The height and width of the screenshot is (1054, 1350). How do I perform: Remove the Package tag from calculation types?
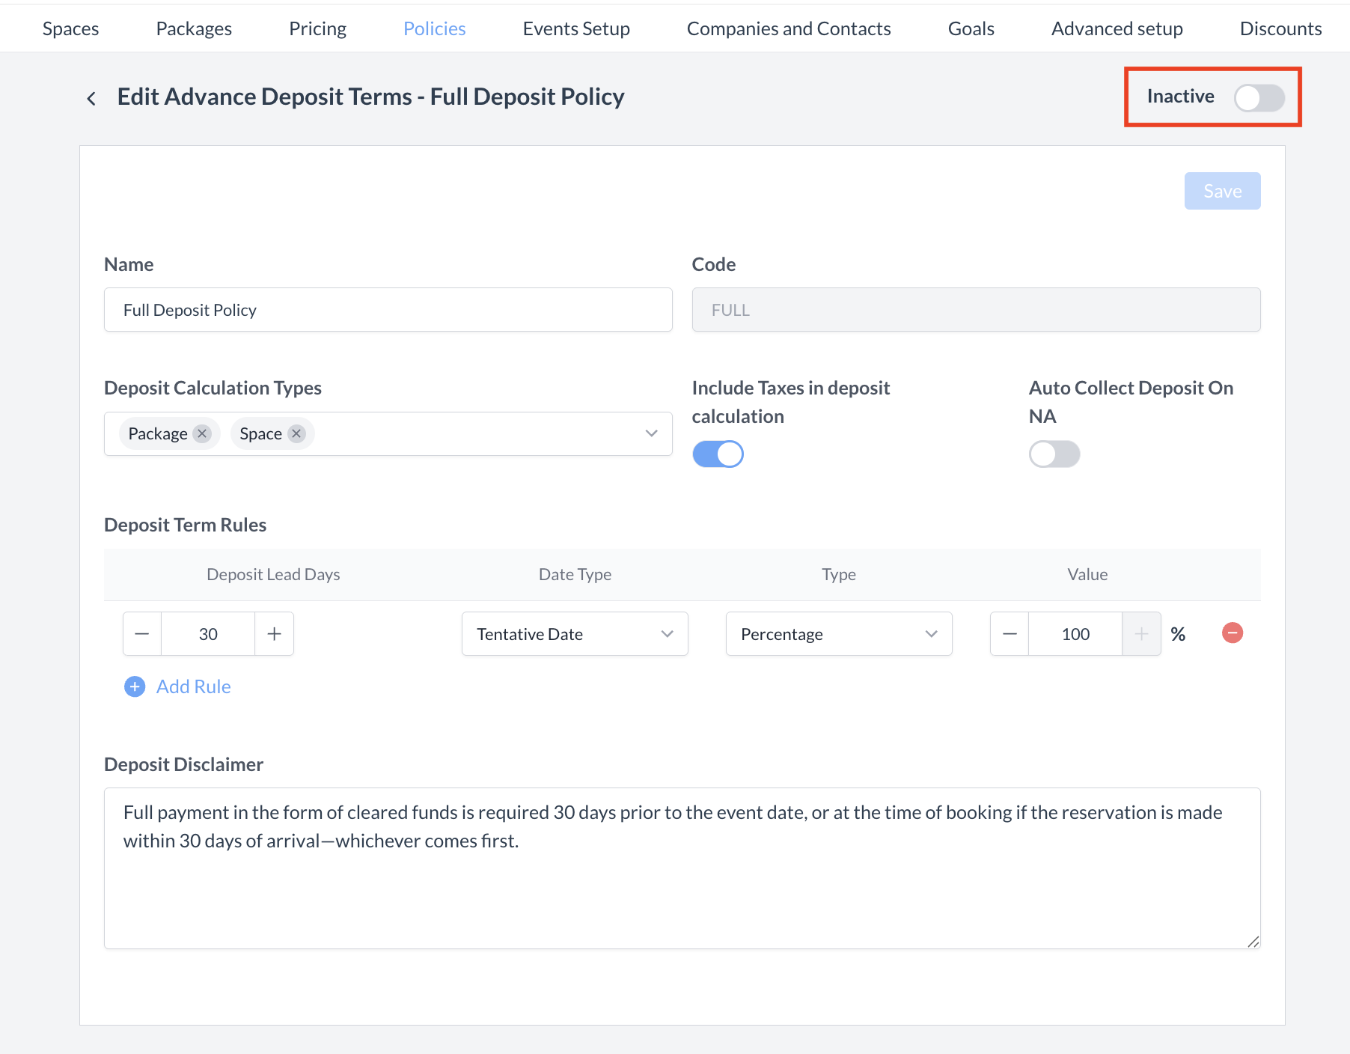tap(202, 433)
